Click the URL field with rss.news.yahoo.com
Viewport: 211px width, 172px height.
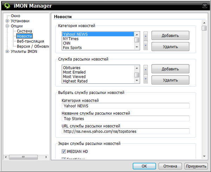pos(126,131)
